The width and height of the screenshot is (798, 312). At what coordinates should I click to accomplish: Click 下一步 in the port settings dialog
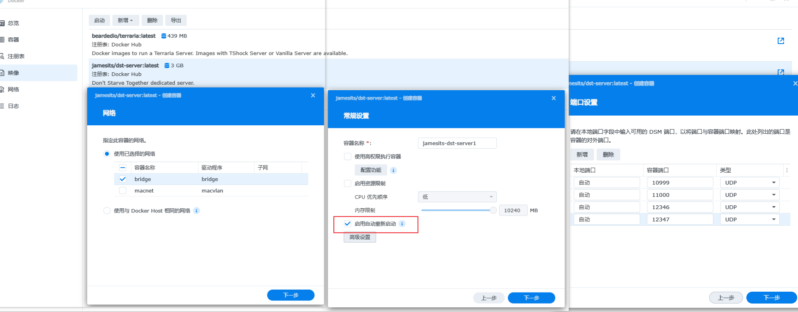click(x=772, y=298)
